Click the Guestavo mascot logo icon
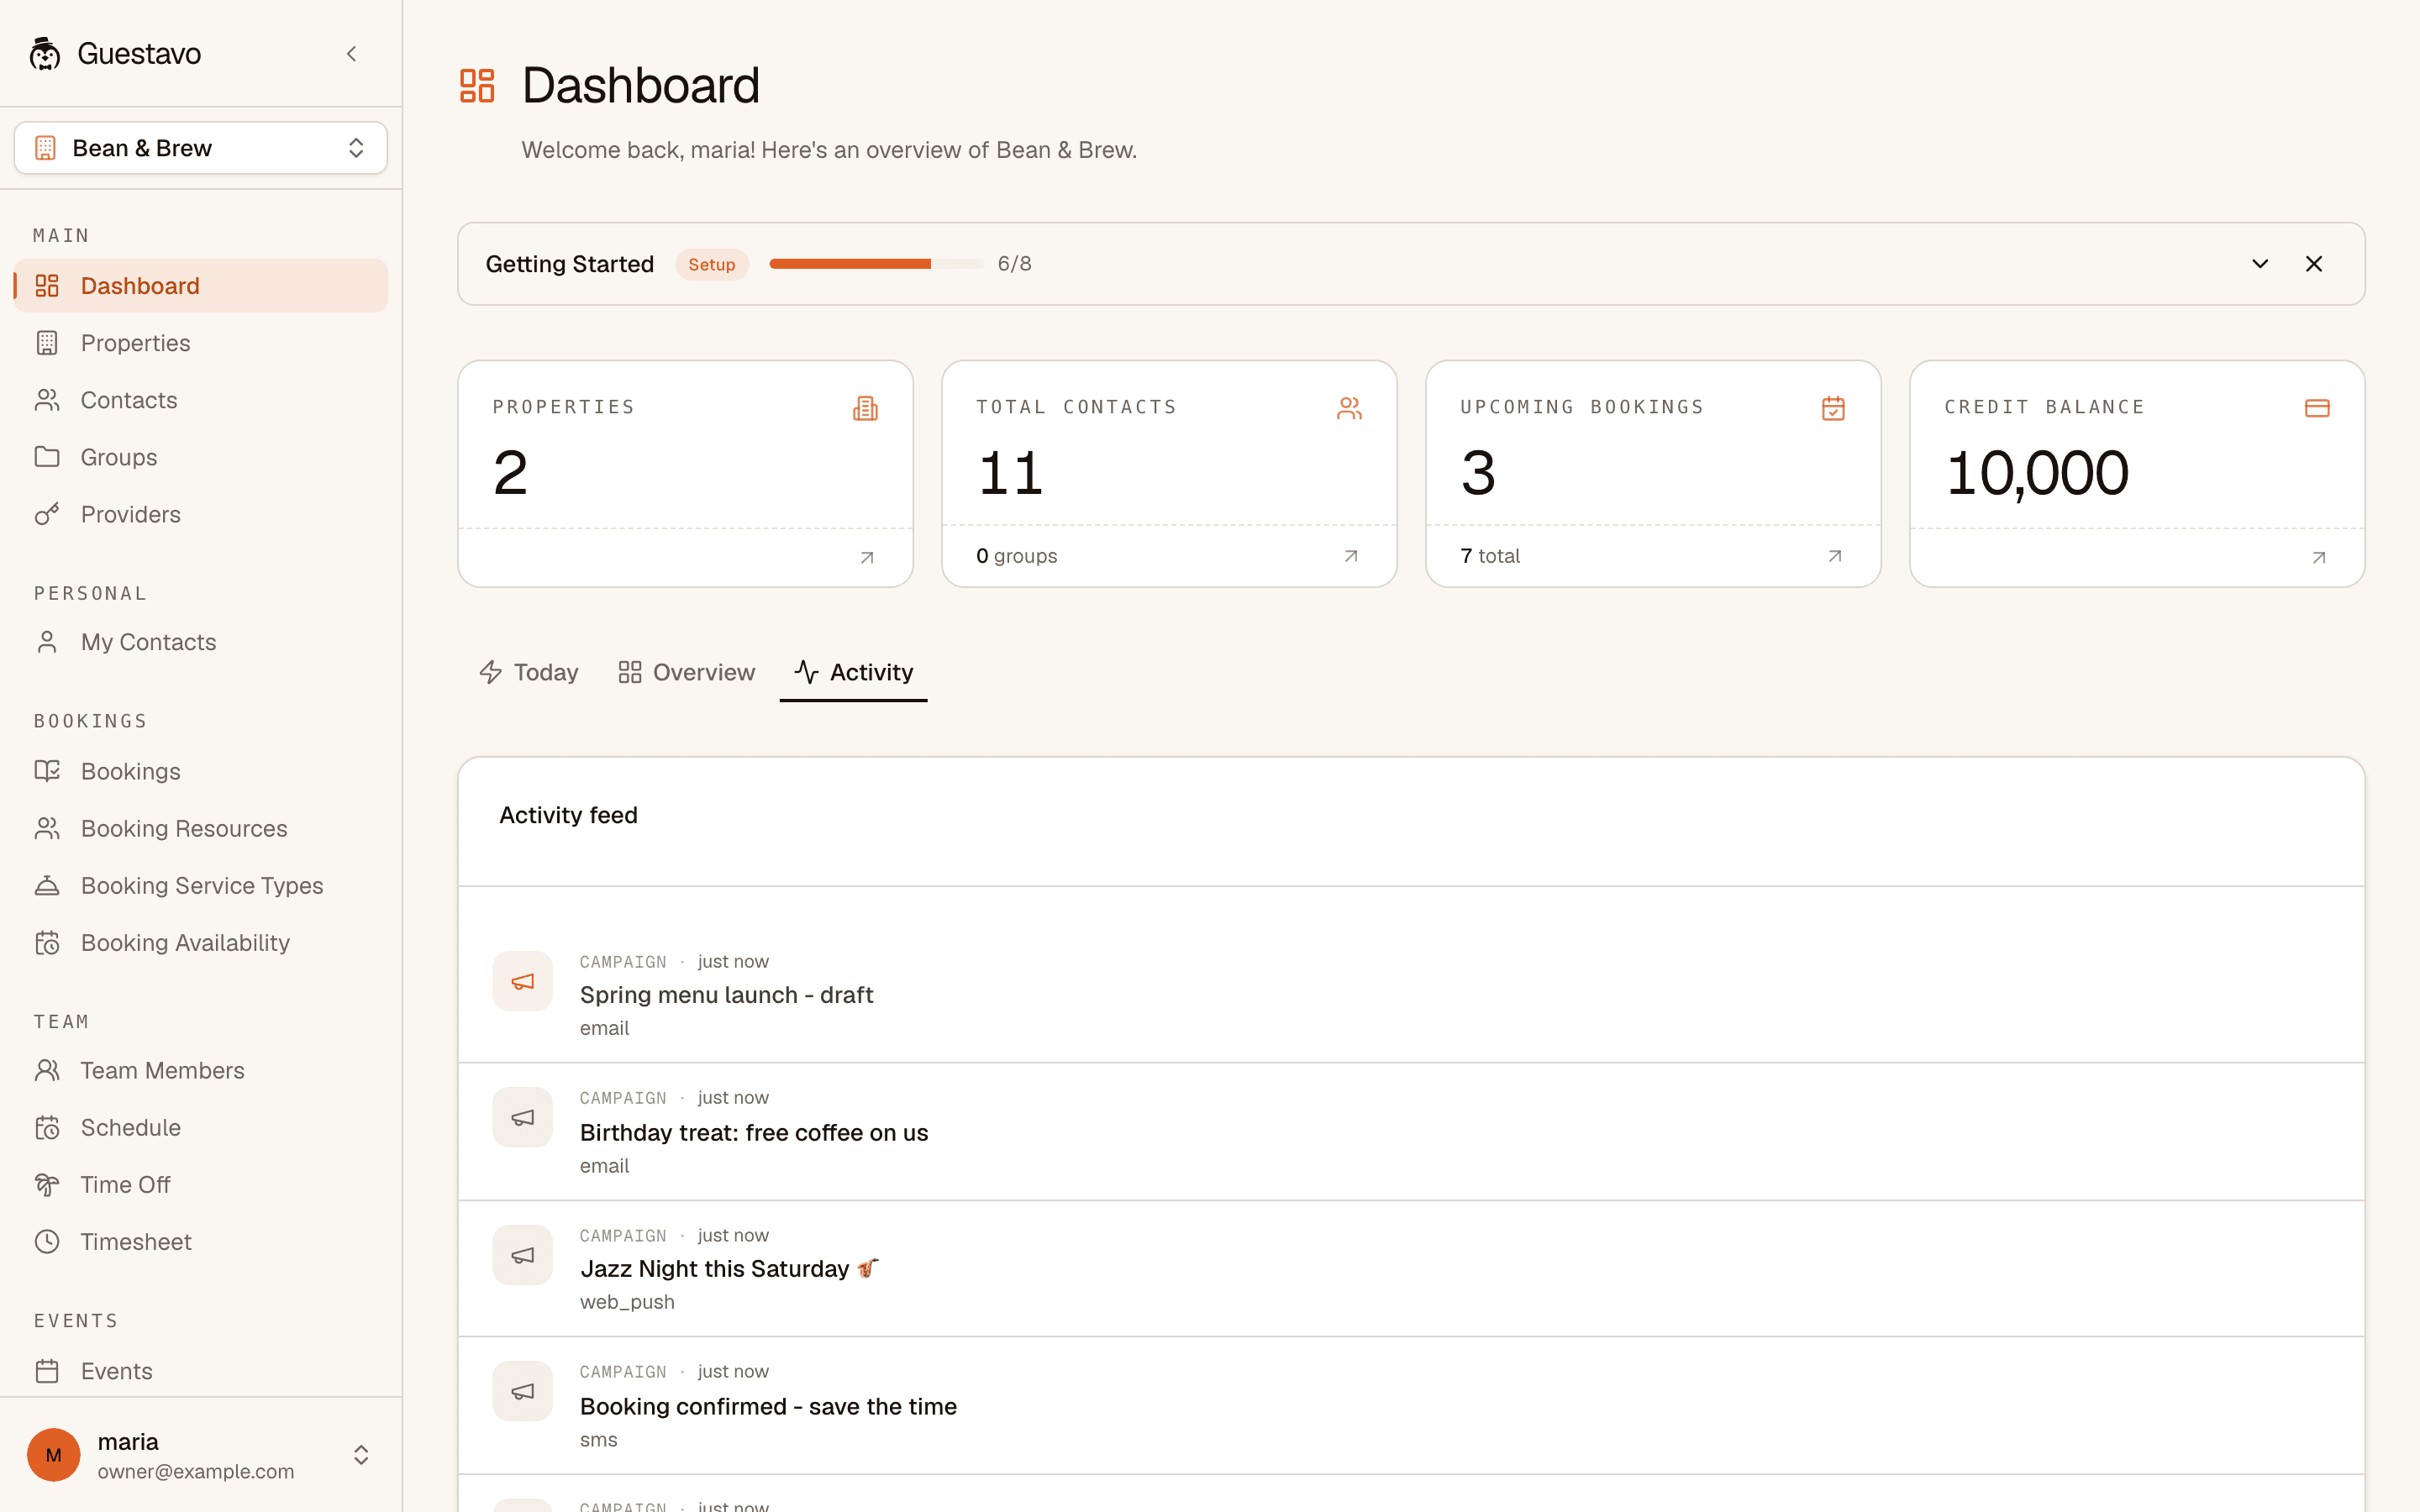This screenshot has height=1512, width=2420. coord(45,54)
